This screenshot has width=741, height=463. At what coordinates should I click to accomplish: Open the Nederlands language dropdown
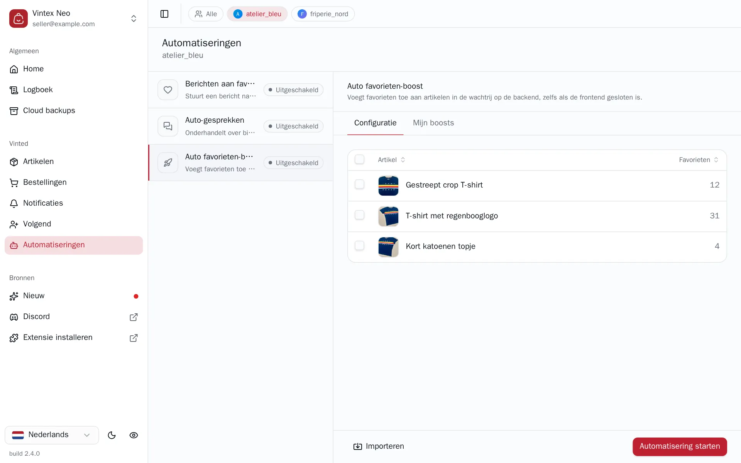52,435
